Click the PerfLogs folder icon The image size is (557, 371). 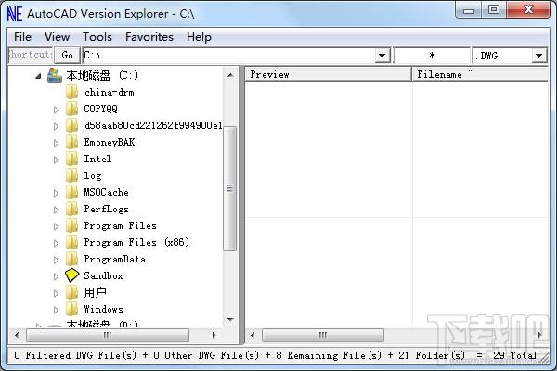point(71,209)
